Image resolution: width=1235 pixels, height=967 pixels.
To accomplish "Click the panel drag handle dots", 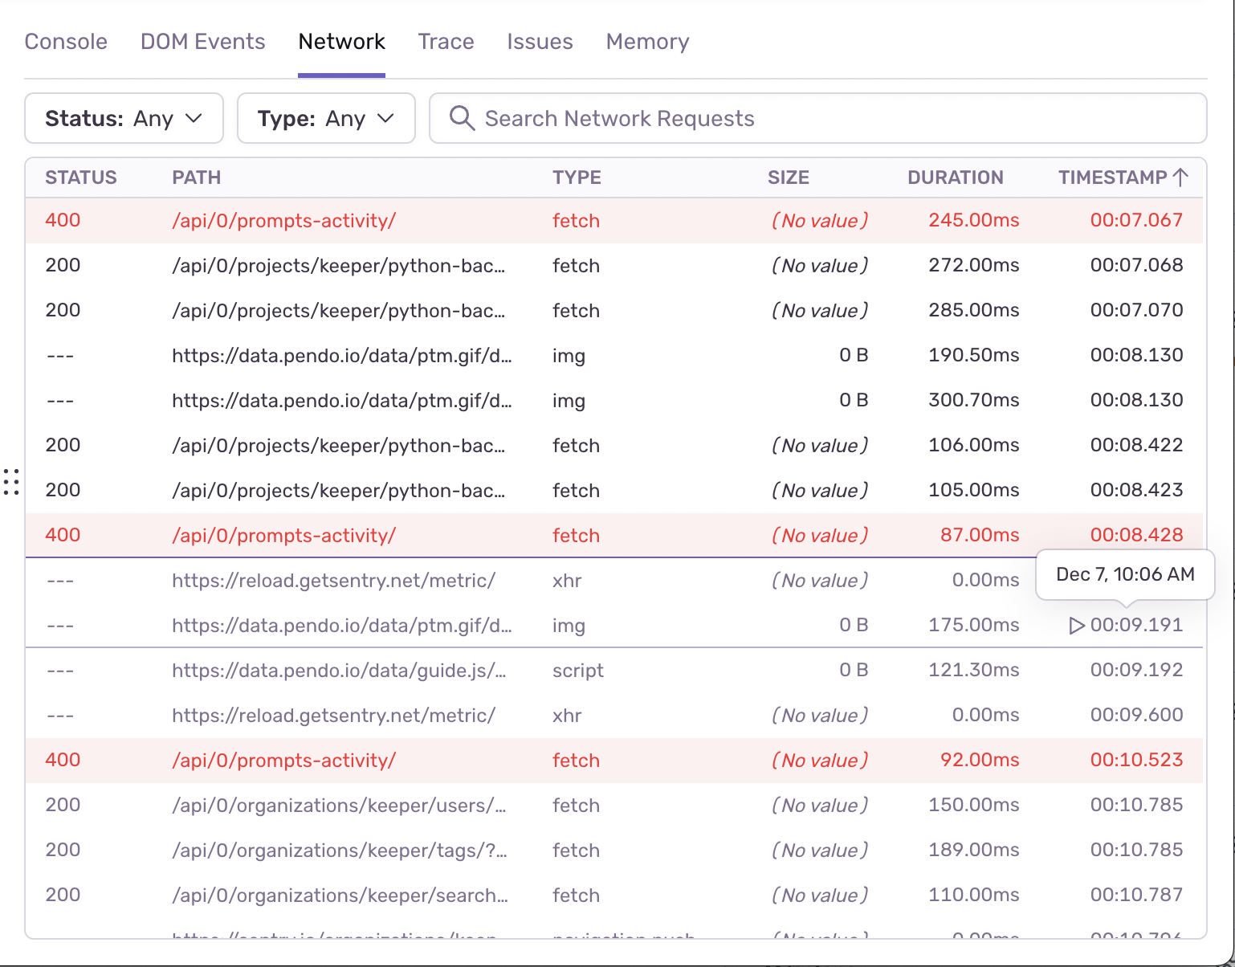I will click(x=11, y=482).
